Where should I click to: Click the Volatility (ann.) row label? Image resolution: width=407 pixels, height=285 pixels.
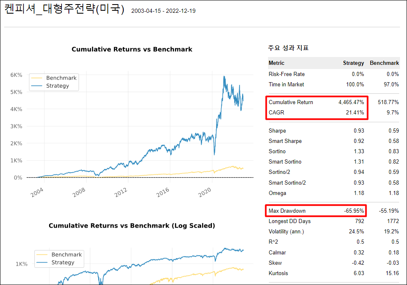(x=286, y=231)
